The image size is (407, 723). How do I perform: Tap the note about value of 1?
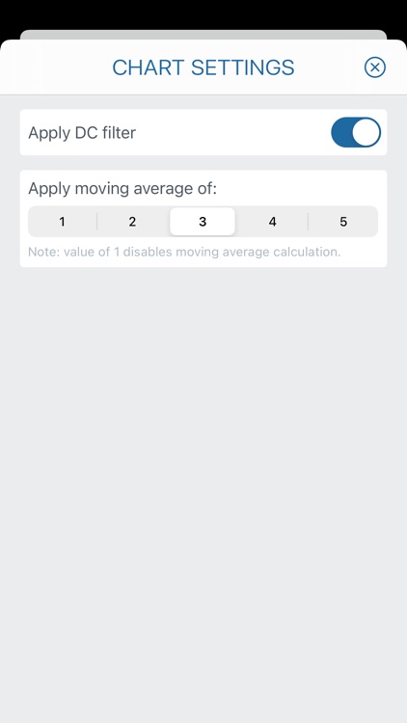(x=184, y=252)
